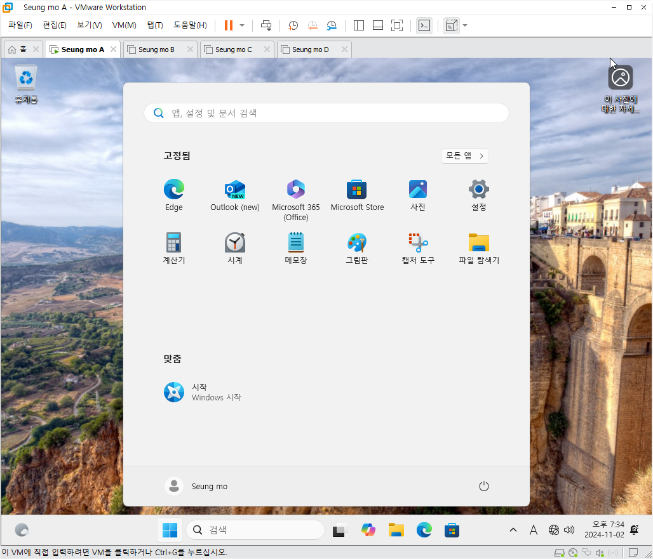
Task: Open 파일 탐색기 from pinned apps
Action: coord(479,248)
